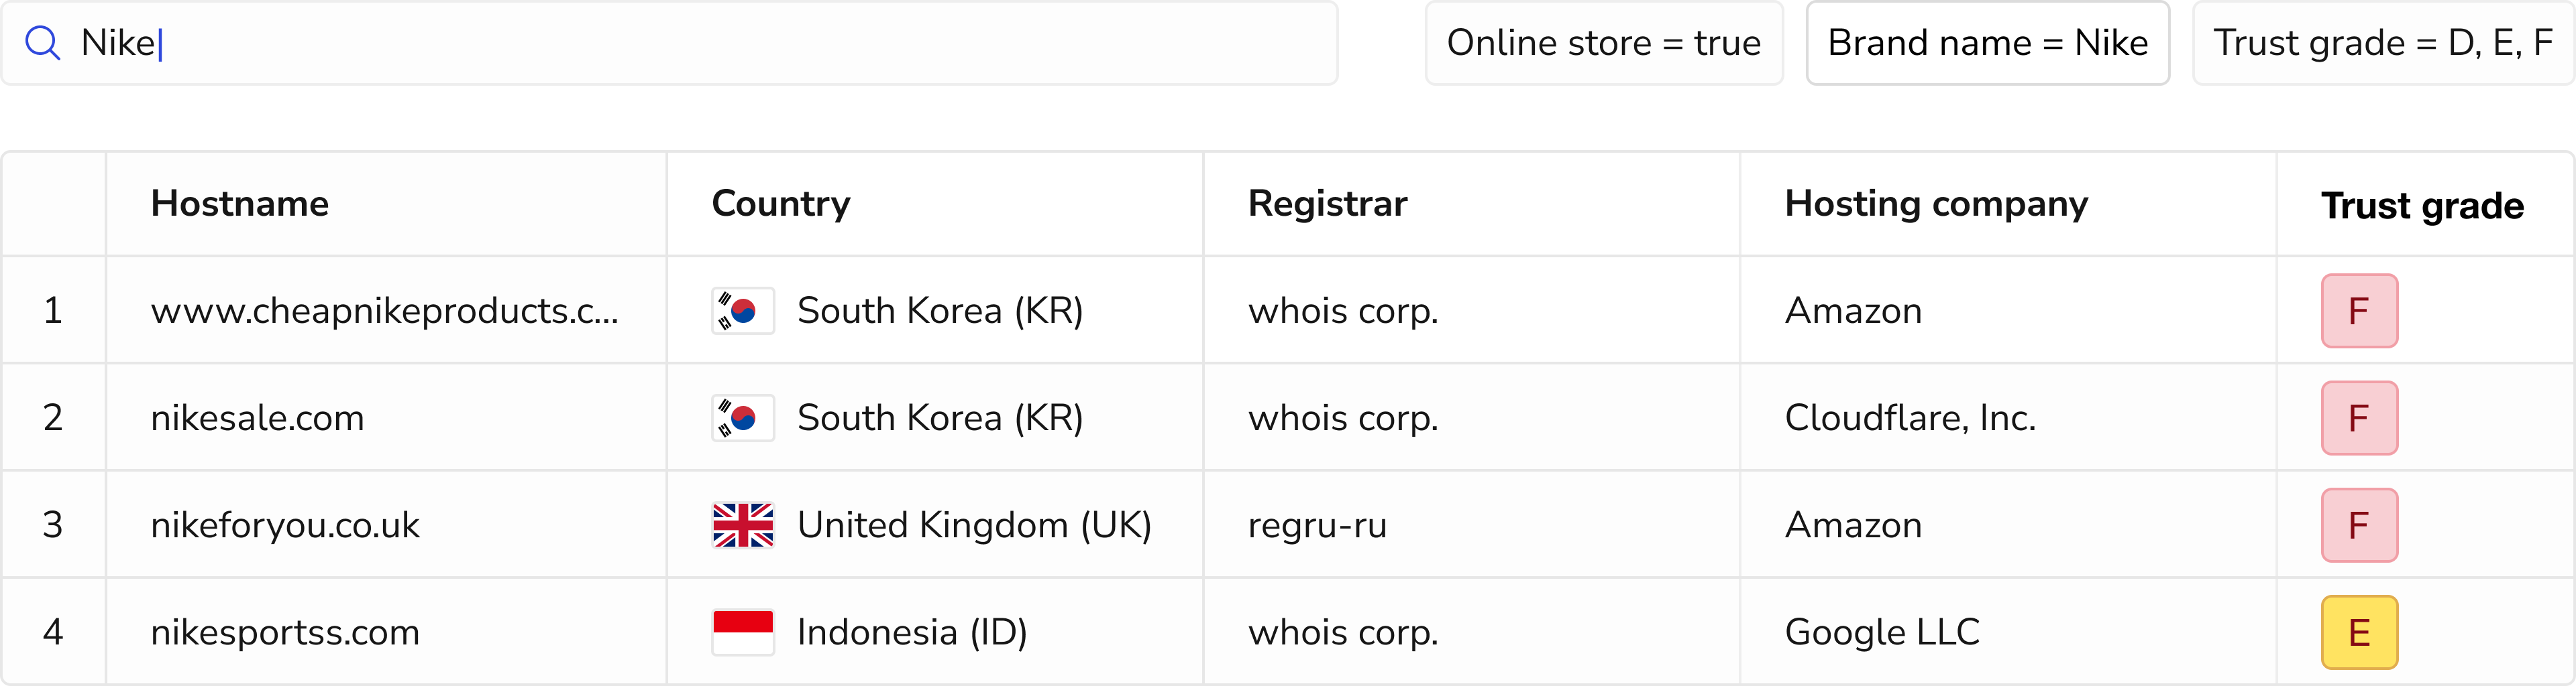Screen dimensions: 2576x686
Task: Click the Trust grade column header
Action: (x=2421, y=206)
